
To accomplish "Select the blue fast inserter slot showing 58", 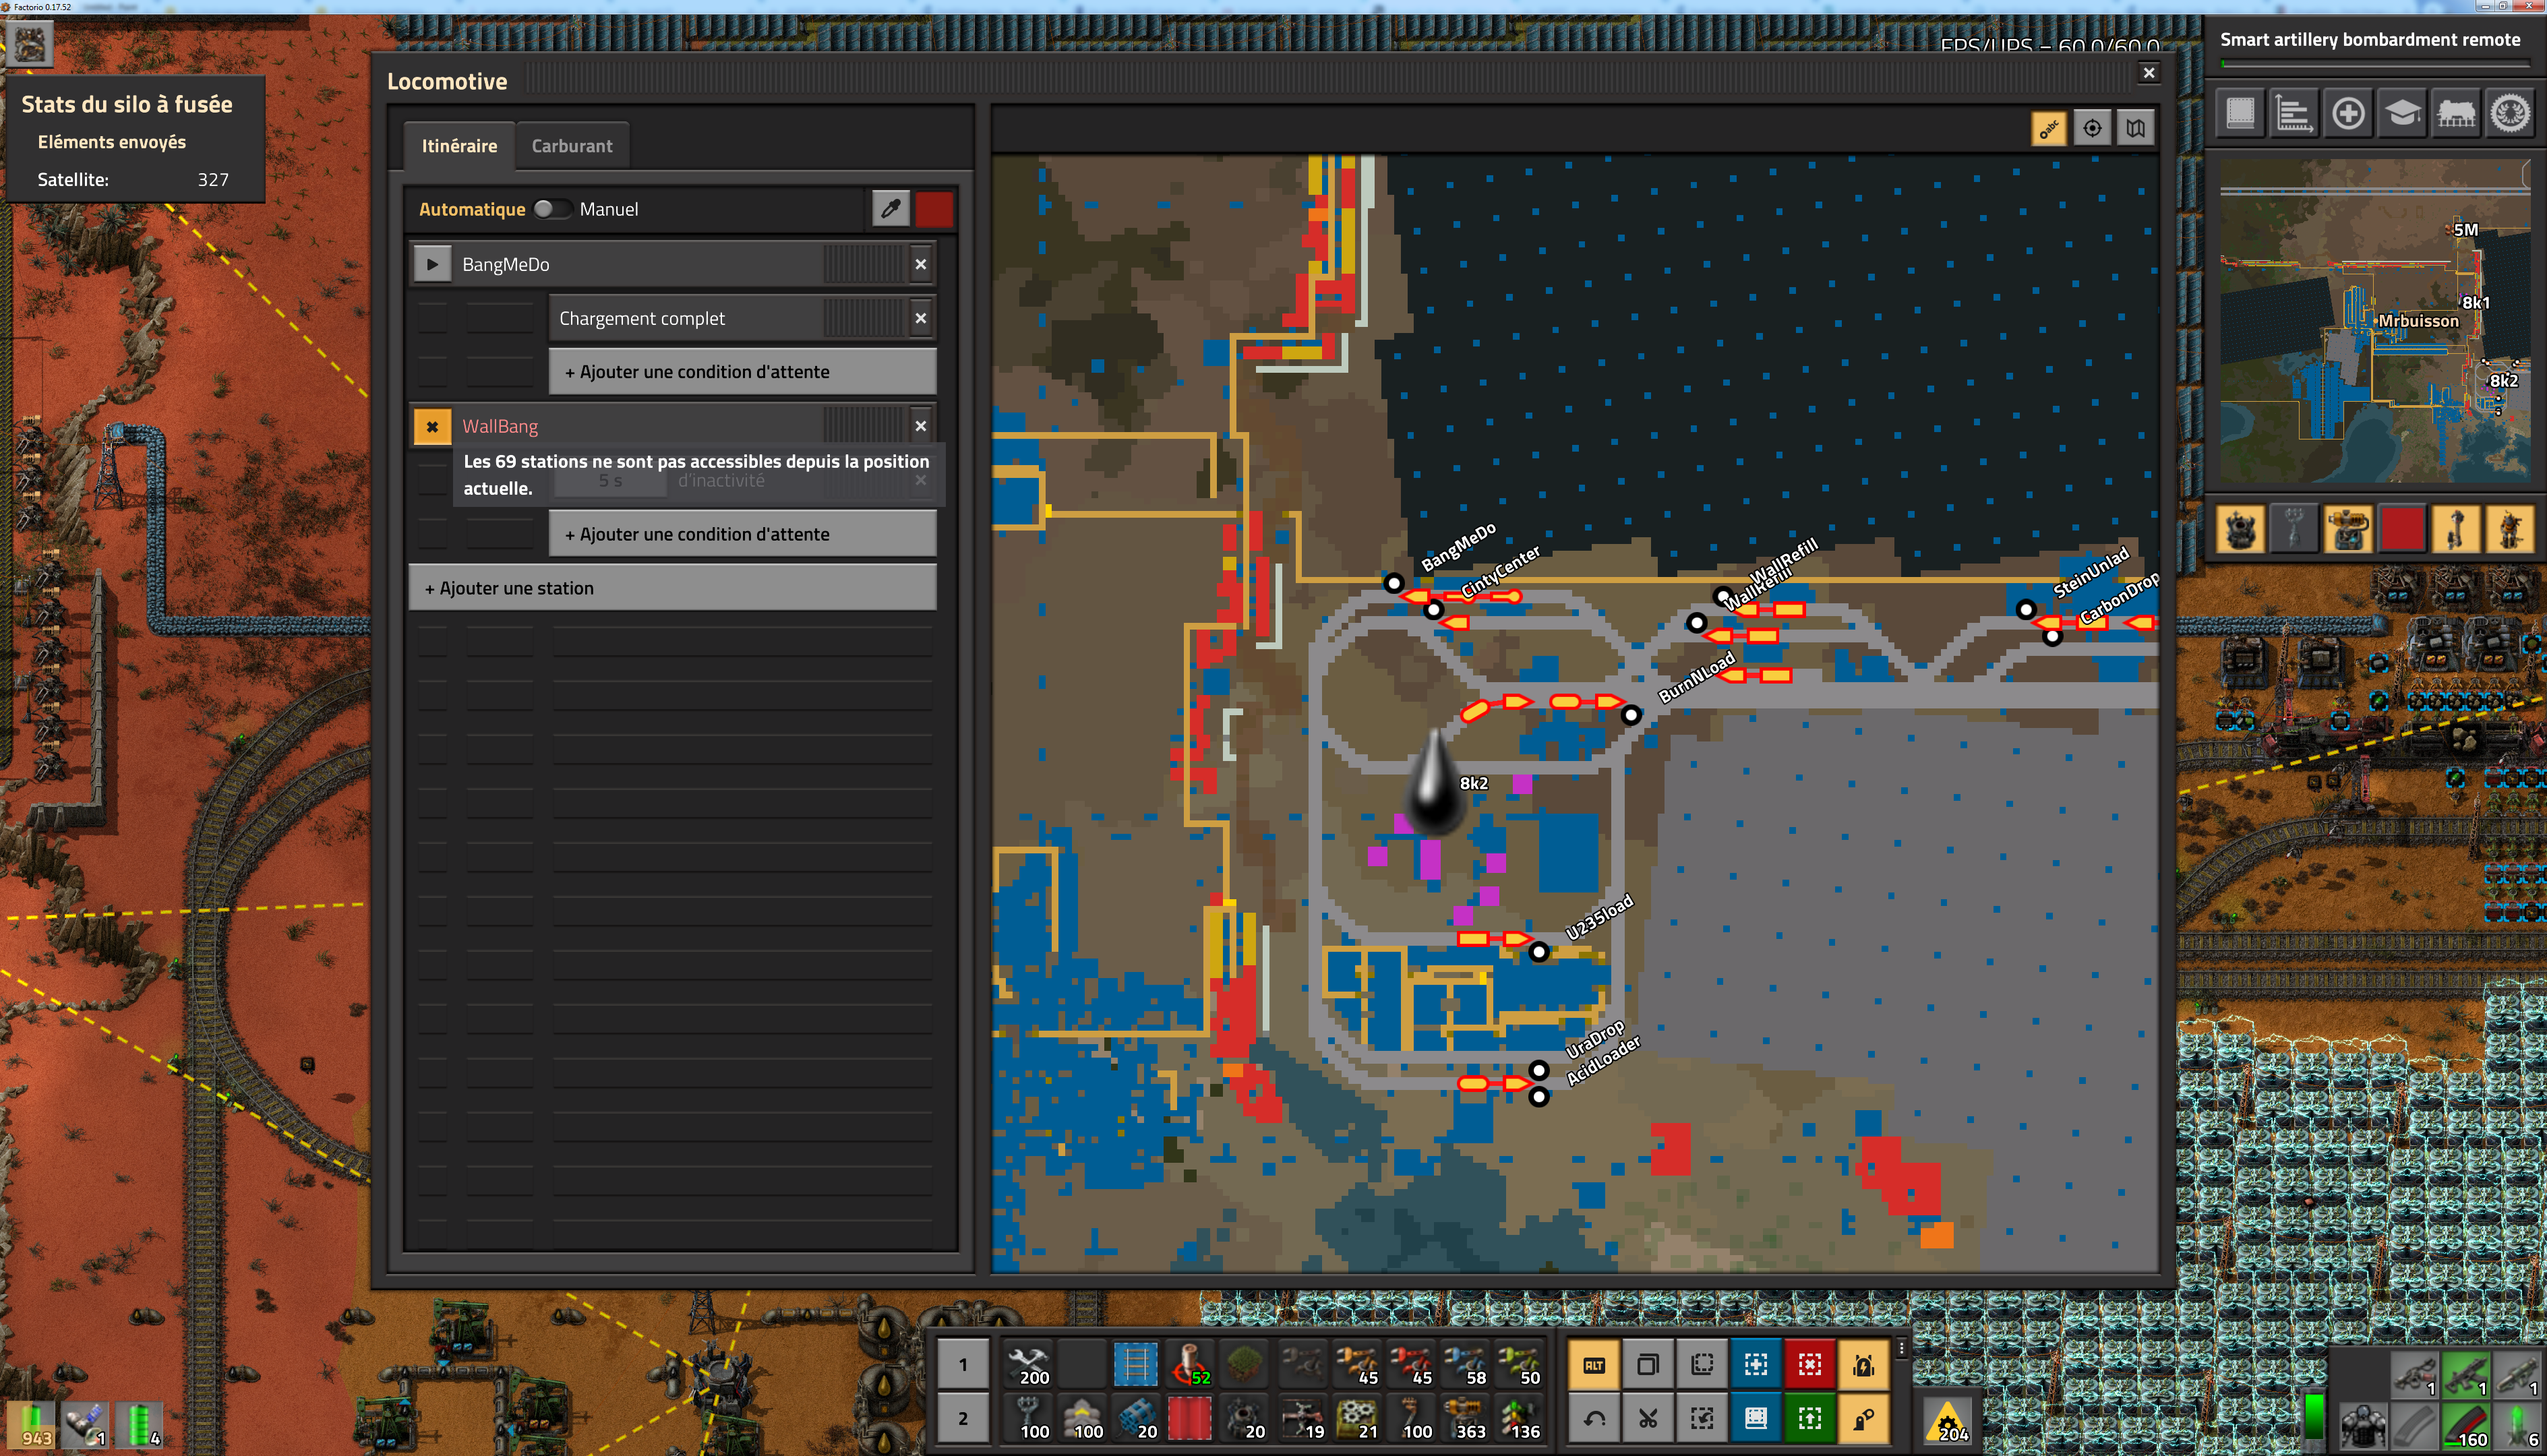I will [x=1465, y=1364].
